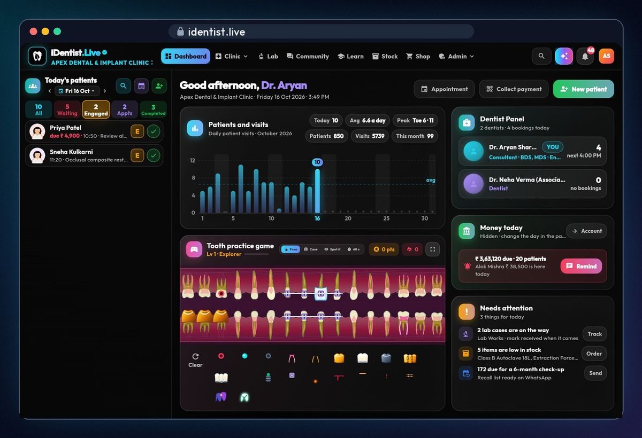Select the highlighted day 16 chart bar
642x438 pixels.
point(317,191)
